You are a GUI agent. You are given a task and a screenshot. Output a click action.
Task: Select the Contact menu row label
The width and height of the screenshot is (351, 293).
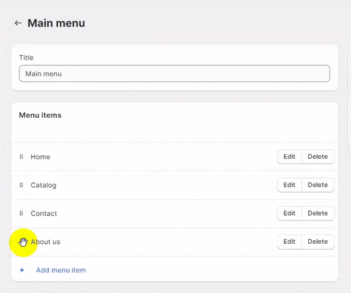(44, 213)
